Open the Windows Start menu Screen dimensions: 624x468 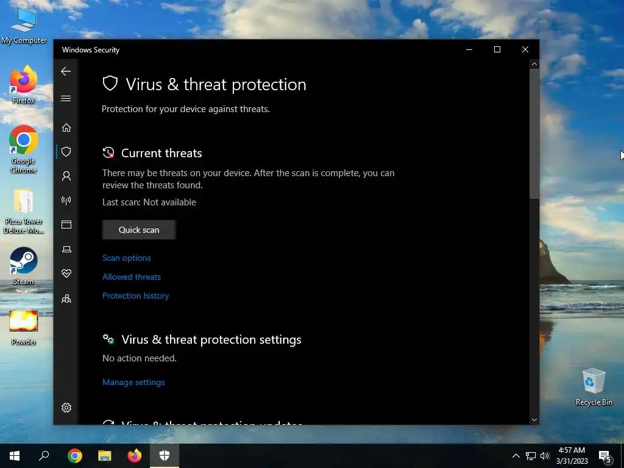(15, 456)
